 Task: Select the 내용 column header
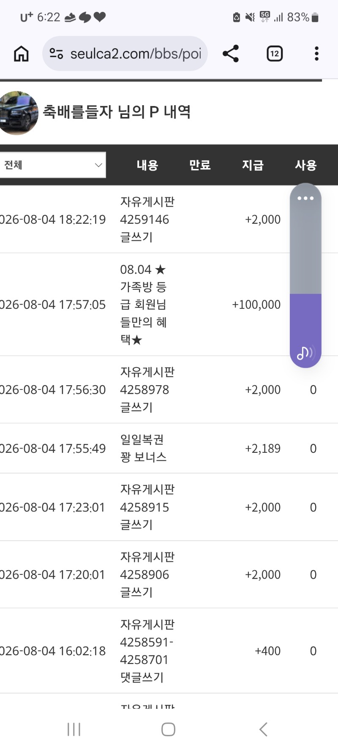[x=147, y=165]
